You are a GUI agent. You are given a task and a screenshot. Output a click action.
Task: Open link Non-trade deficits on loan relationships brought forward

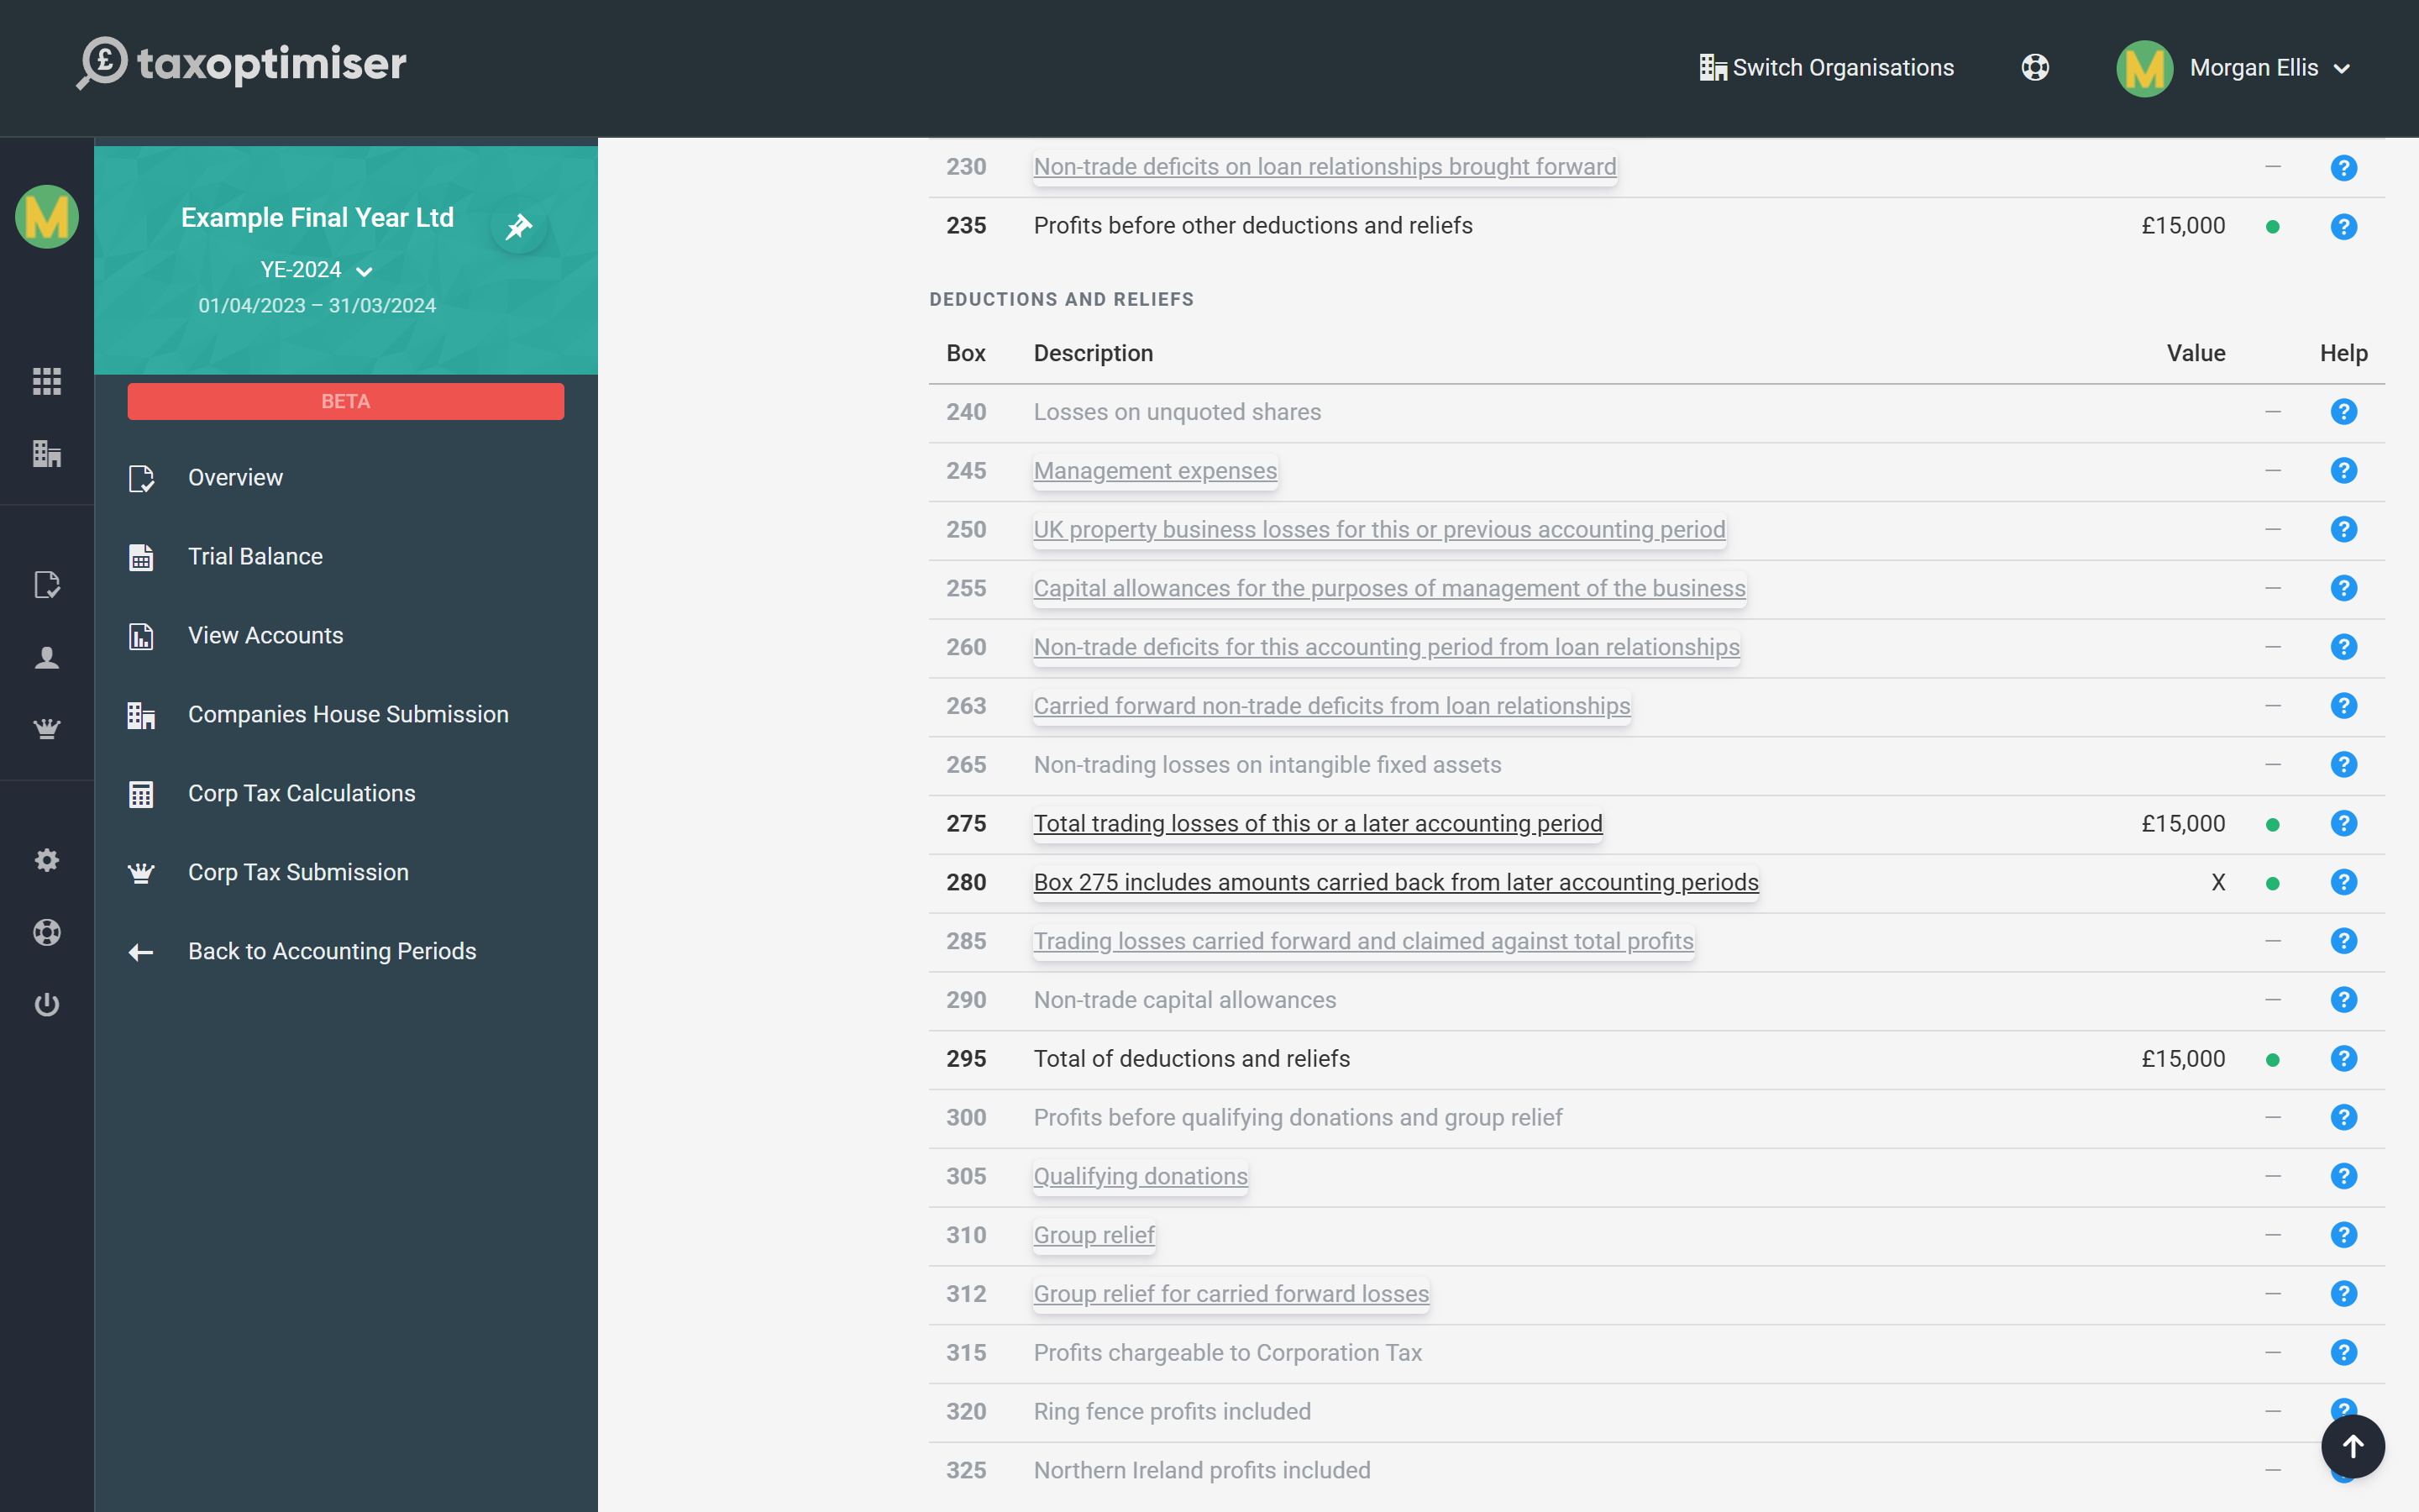coord(1325,167)
